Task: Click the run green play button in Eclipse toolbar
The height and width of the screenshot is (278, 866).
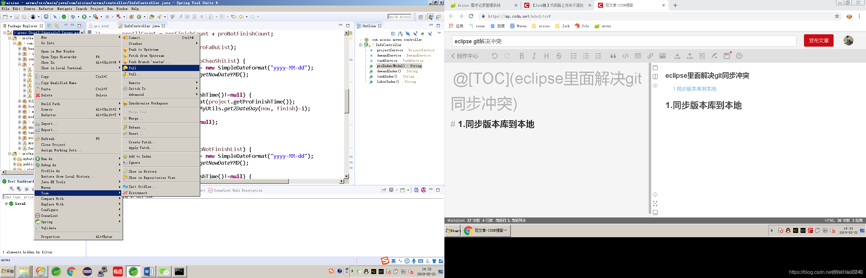Action: 84,16
